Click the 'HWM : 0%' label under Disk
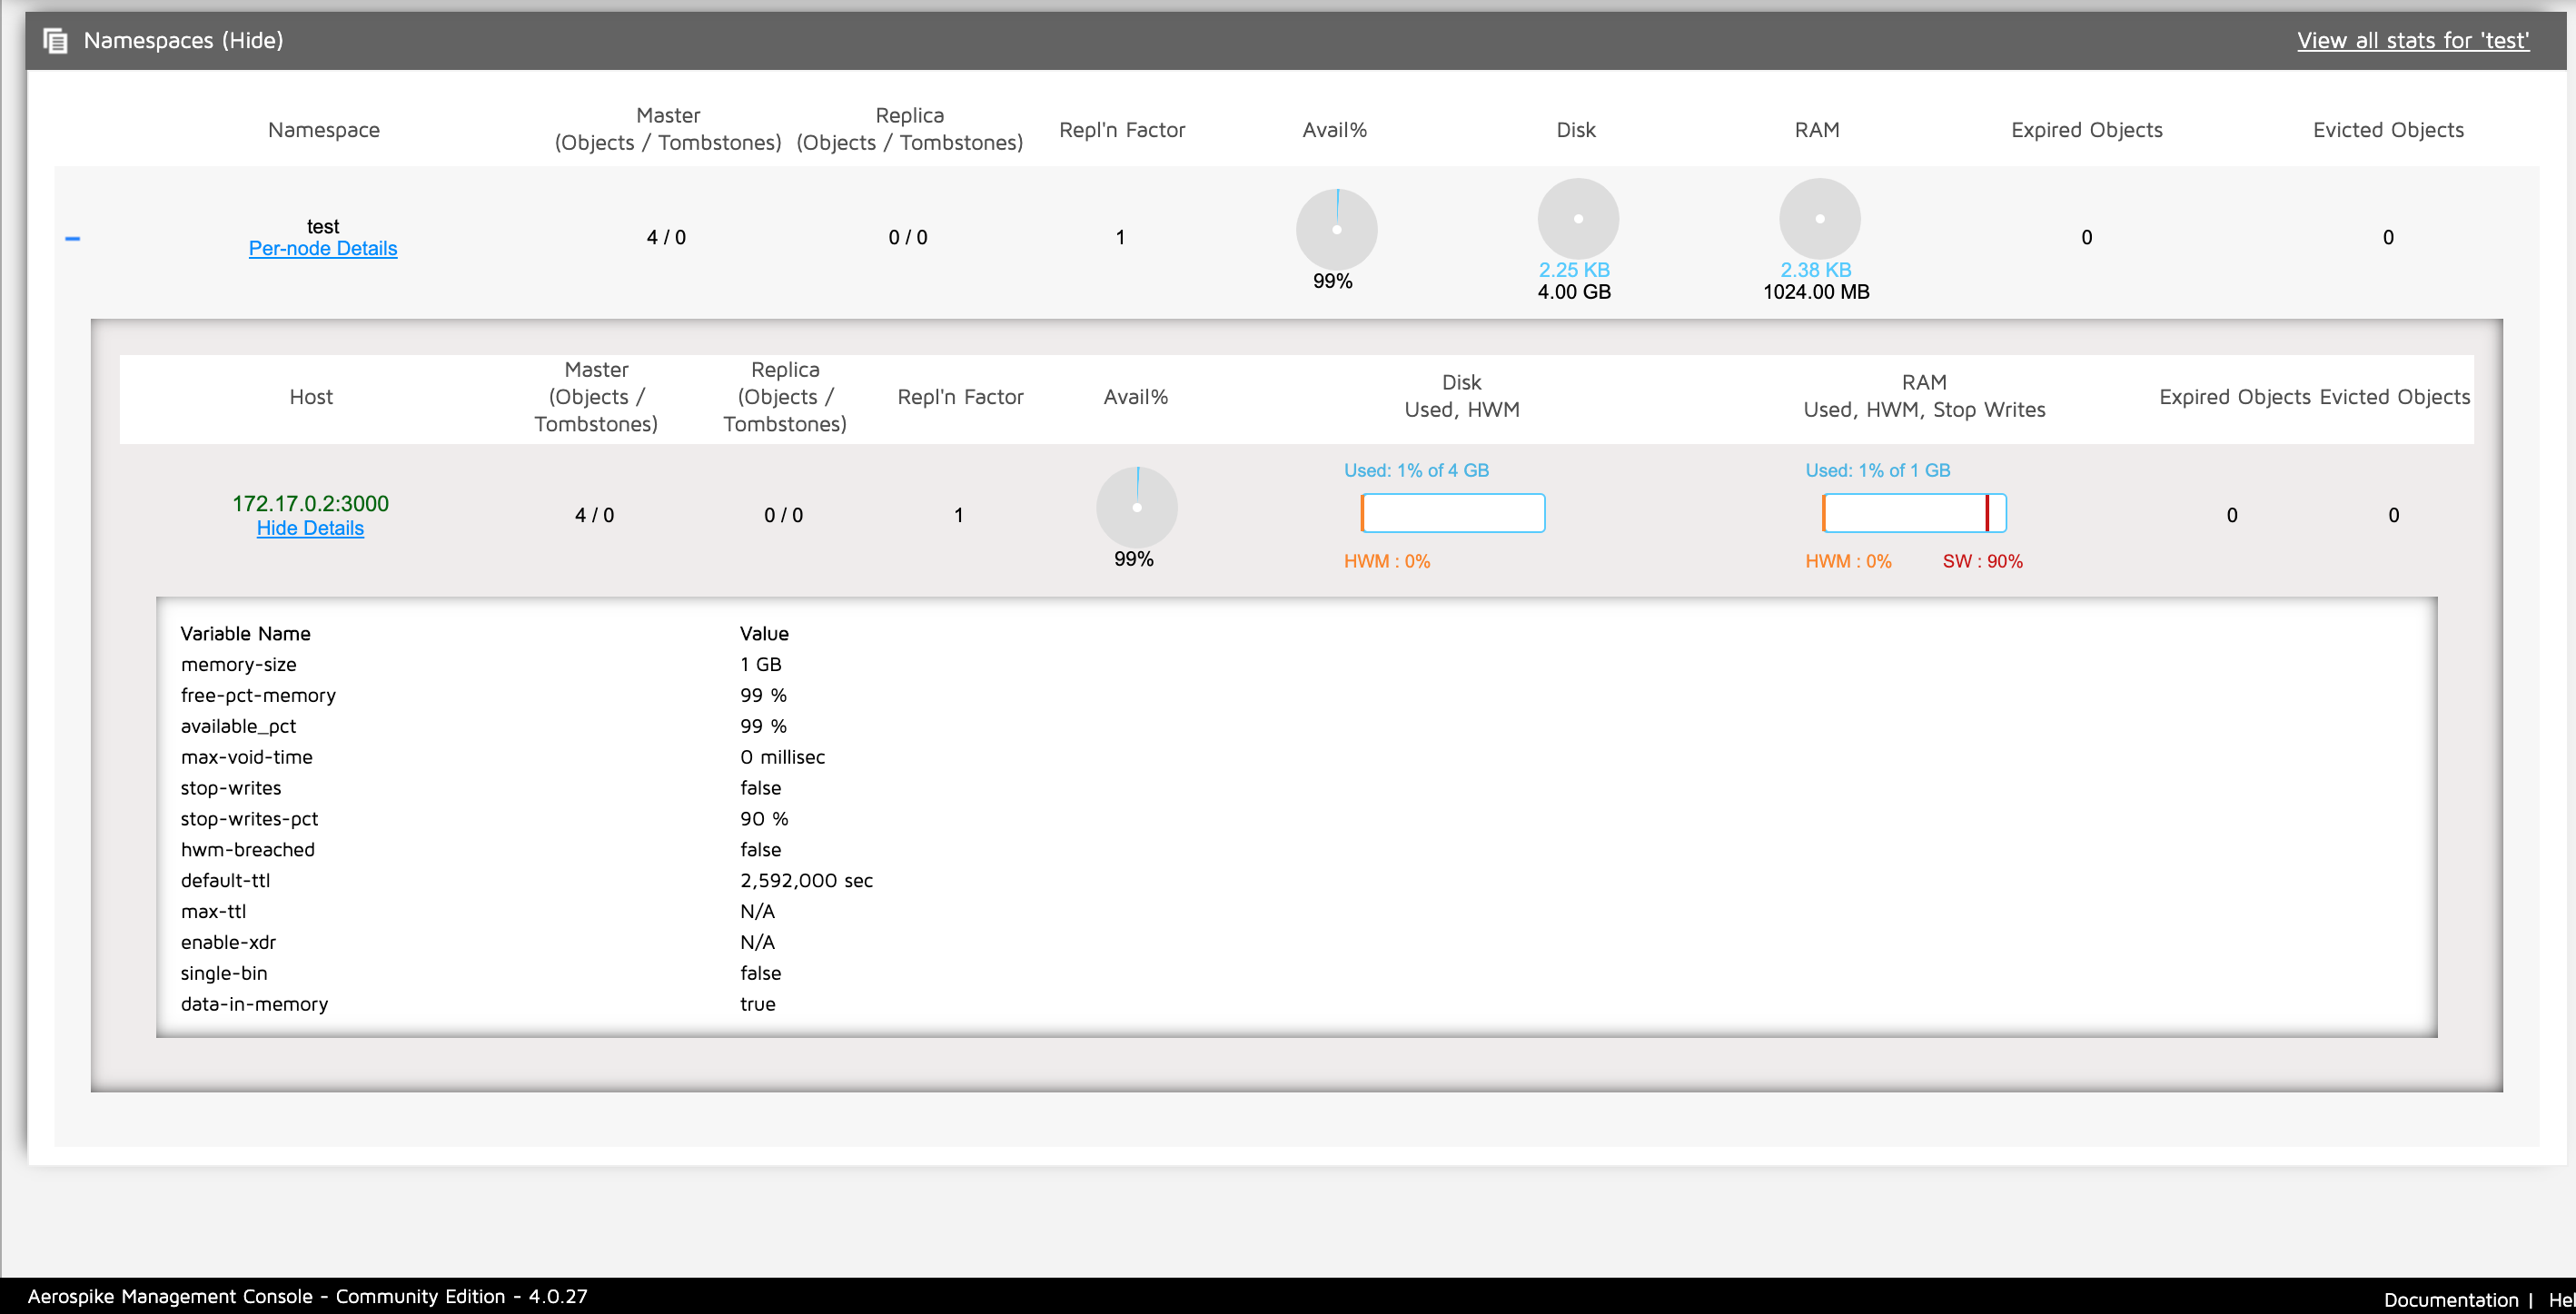The height and width of the screenshot is (1314, 2576). click(x=1386, y=561)
